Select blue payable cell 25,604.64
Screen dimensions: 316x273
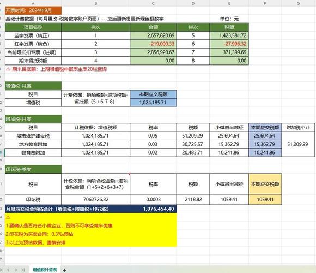click(265, 136)
